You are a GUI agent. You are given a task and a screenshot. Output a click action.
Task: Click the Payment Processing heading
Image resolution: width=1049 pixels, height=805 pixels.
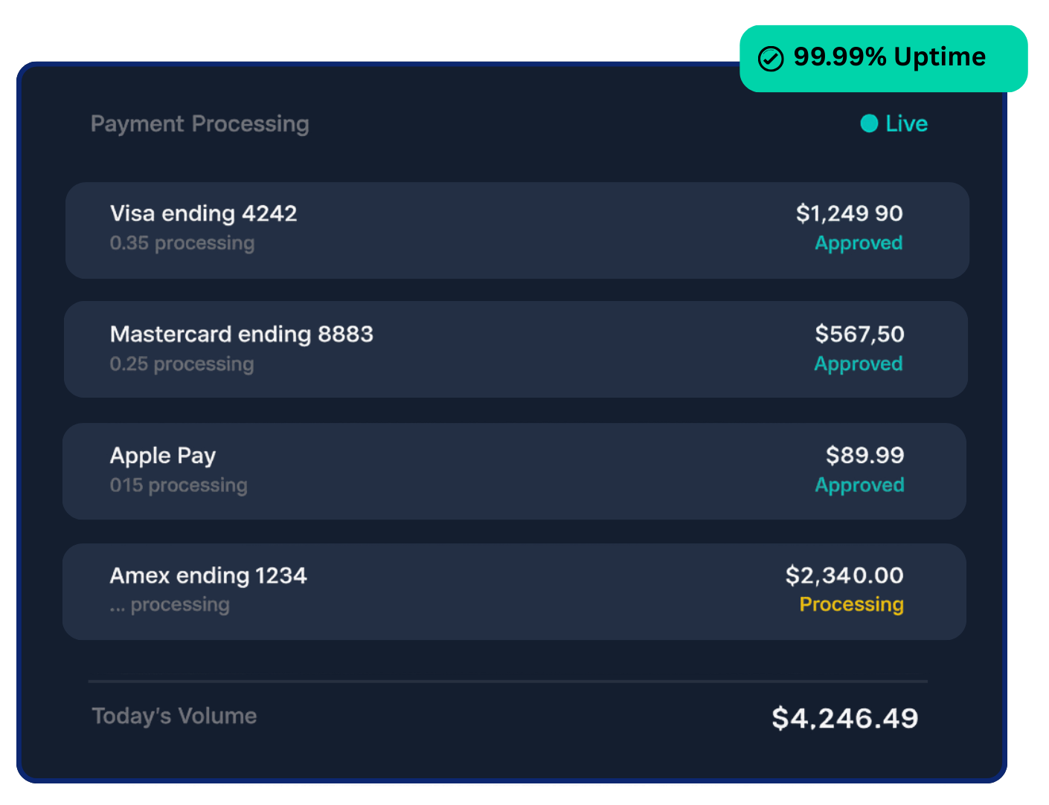(199, 124)
